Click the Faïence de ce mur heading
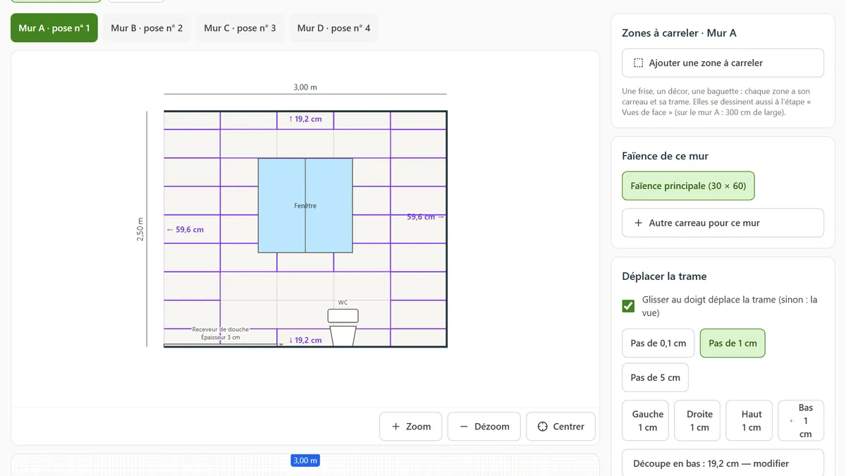The height and width of the screenshot is (476, 846). coord(665,156)
